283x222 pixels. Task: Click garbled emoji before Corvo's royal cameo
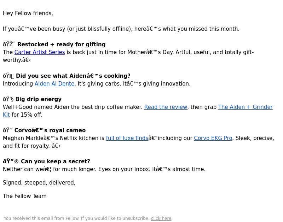(8, 130)
